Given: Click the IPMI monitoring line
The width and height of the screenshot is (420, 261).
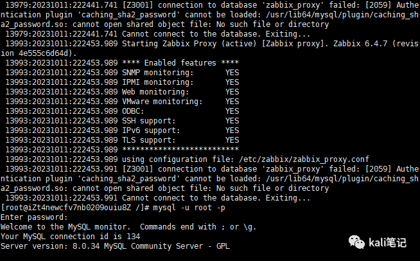Looking at the screenshot, I should tap(122, 82).
